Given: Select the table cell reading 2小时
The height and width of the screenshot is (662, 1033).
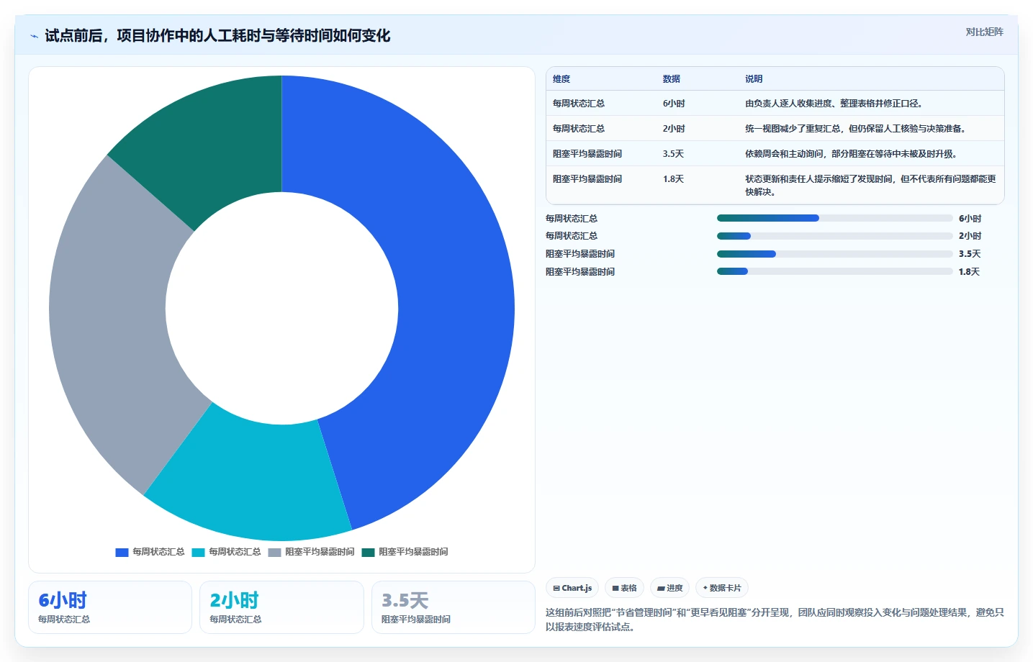Looking at the screenshot, I should click(x=674, y=129).
